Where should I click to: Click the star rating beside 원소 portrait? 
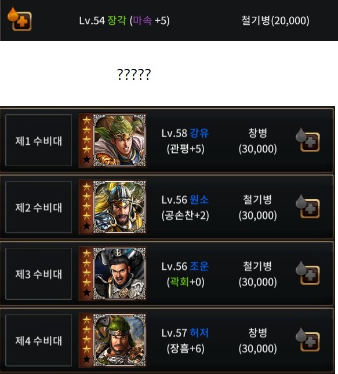[x=86, y=207]
